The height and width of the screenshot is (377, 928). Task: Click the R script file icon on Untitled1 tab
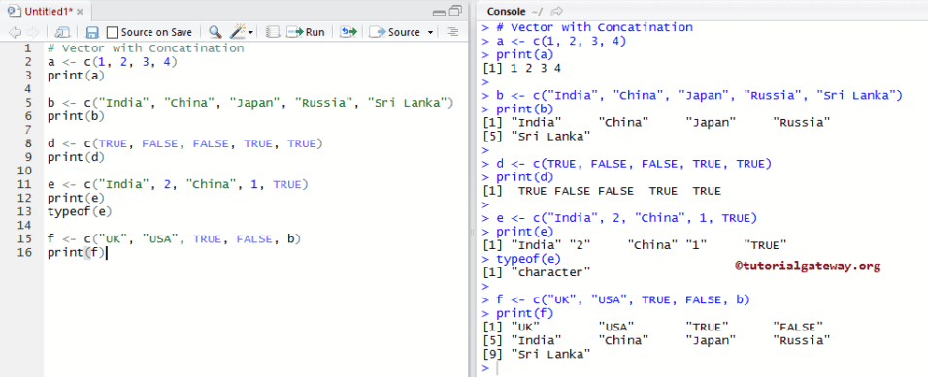point(15,11)
